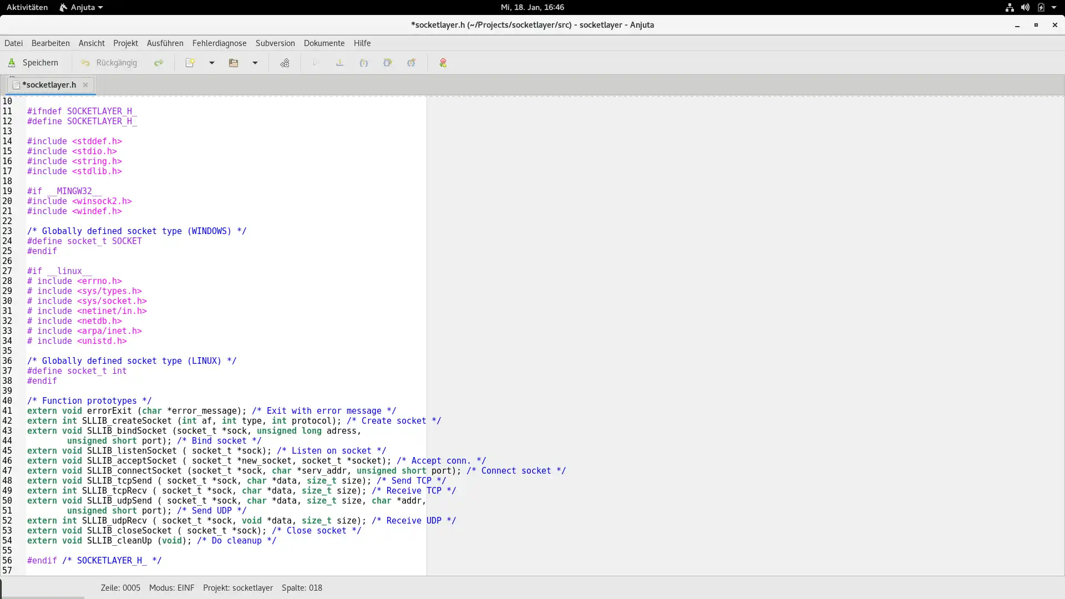Image resolution: width=1065 pixels, height=599 pixels.
Task: Click the green redo arrow icon
Action: (x=159, y=63)
